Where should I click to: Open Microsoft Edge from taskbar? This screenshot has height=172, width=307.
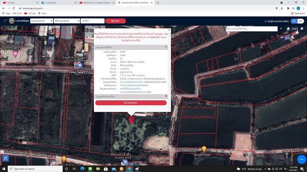coord(82,169)
